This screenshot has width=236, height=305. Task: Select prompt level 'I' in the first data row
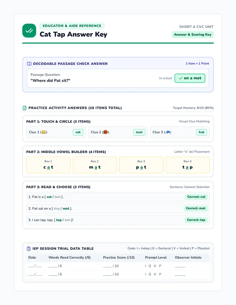coord(146,266)
